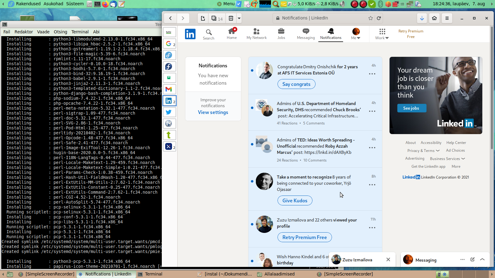Switch to Terminal window in taskbar
Viewport: 495px width, 278px height.
[153, 274]
